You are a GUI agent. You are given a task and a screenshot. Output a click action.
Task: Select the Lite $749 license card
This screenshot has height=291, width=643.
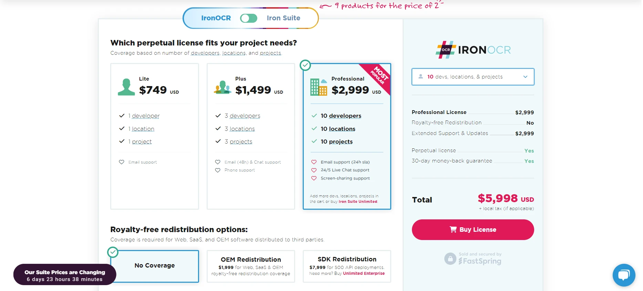pyautogui.click(x=155, y=136)
